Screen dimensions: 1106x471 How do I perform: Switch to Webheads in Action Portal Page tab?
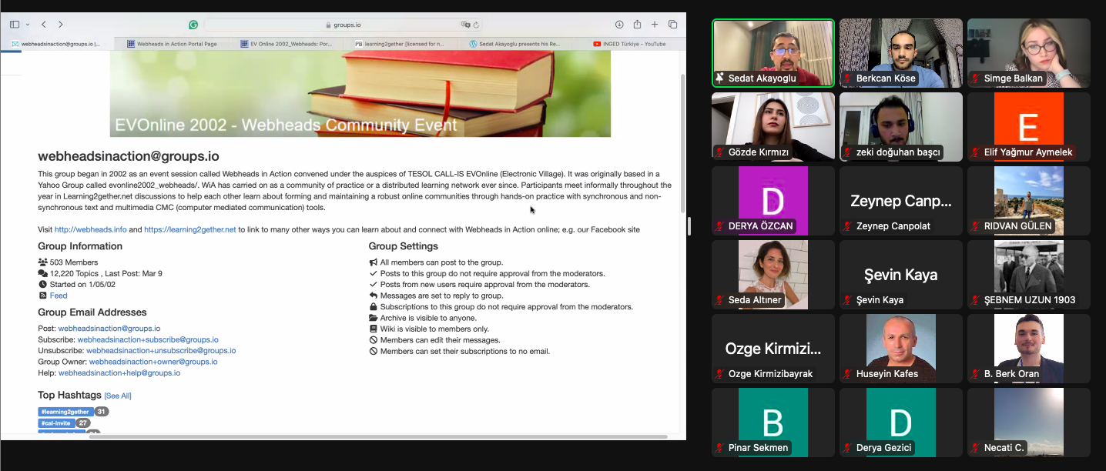(171, 44)
